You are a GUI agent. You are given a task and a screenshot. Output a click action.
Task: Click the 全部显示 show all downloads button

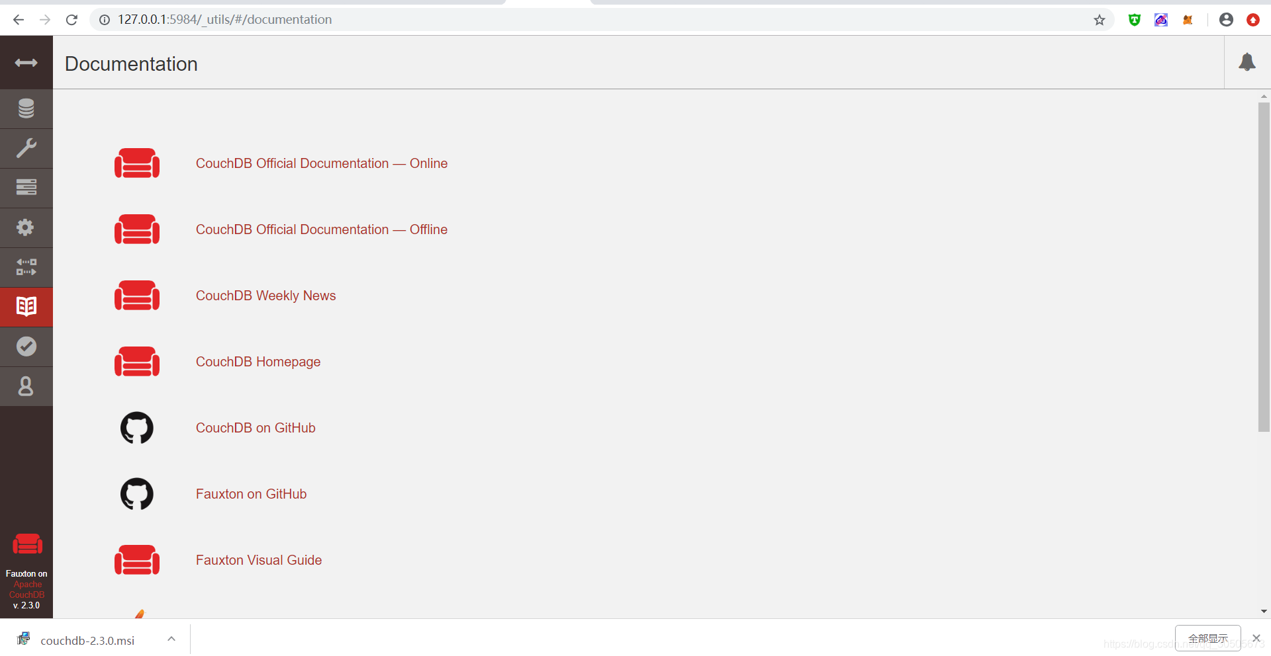click(x=1208, y=638)
